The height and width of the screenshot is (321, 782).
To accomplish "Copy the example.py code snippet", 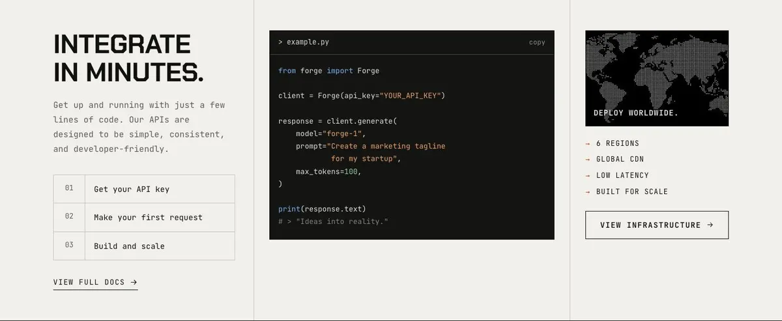I will click(537, 42).
